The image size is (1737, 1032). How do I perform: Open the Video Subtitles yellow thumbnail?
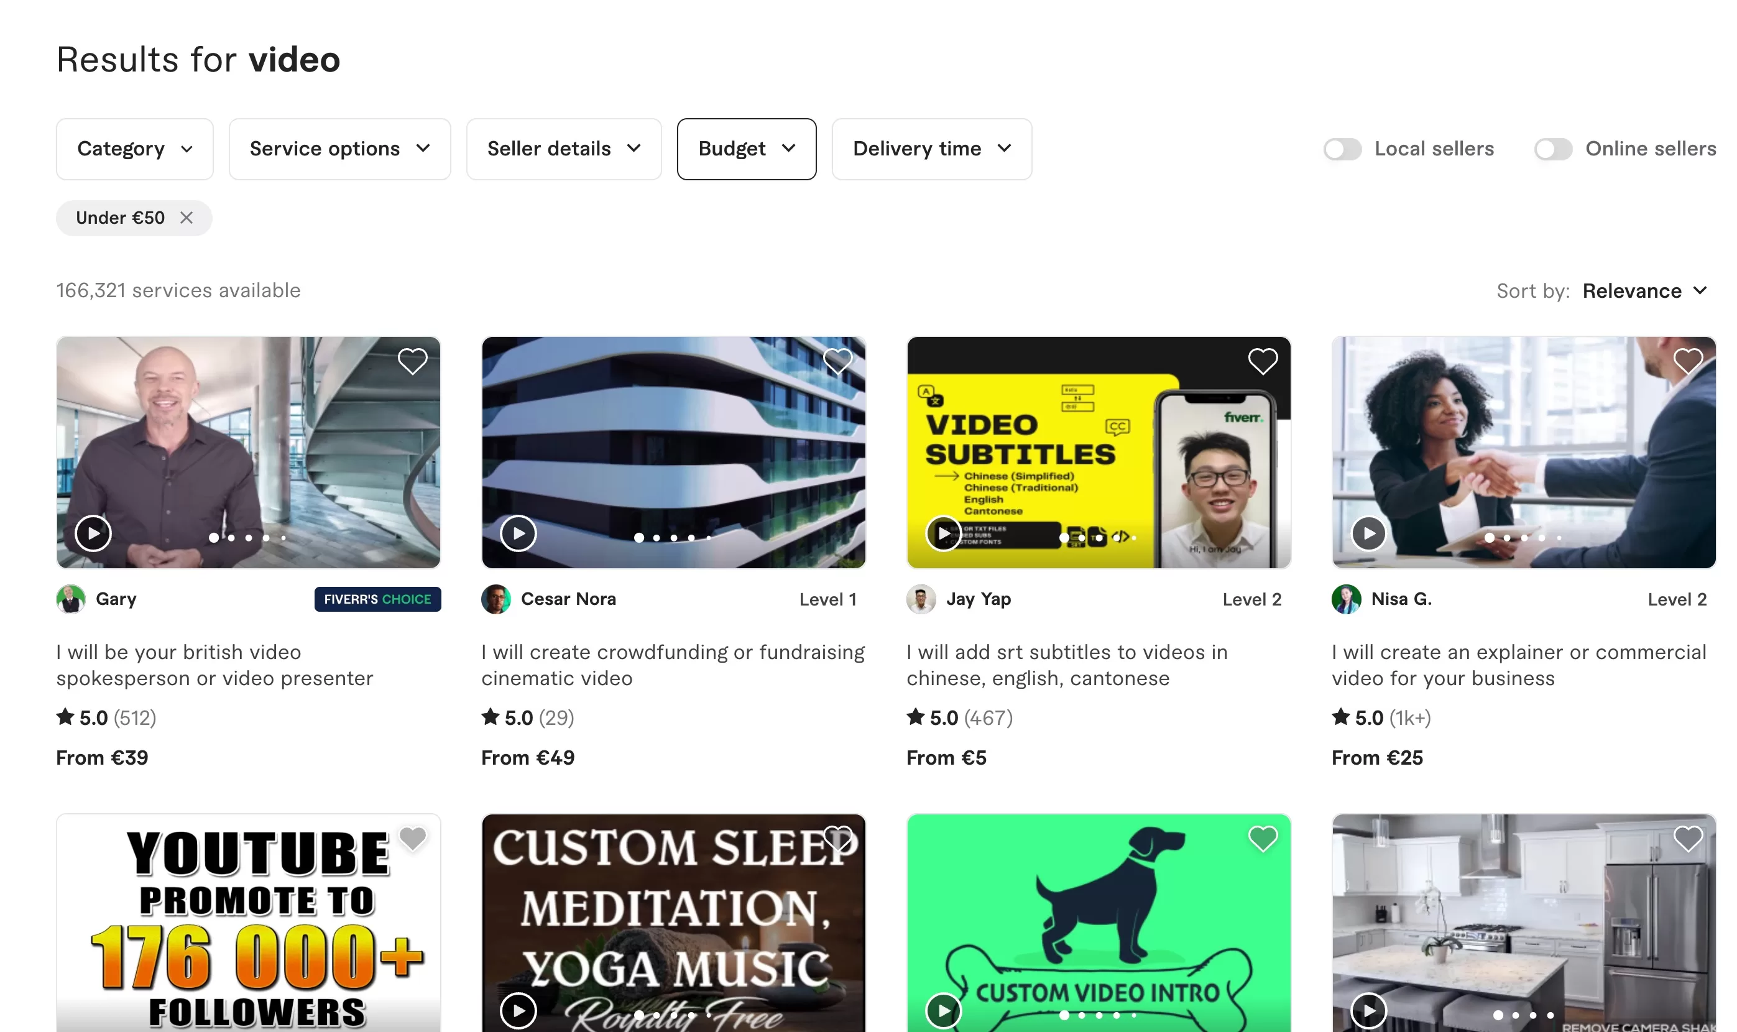coord(1099,453)
